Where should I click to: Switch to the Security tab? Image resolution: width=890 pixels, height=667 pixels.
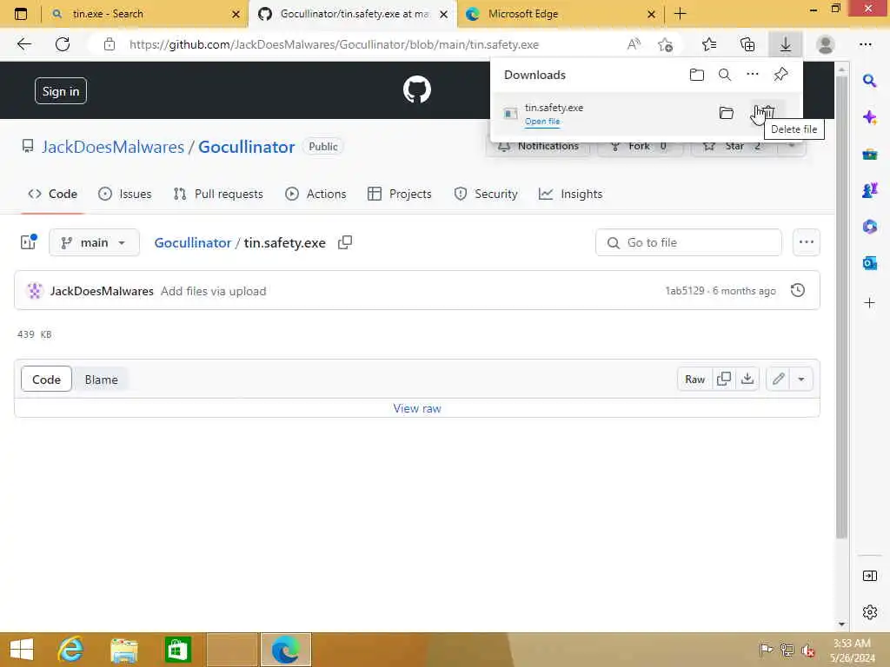tap(486, 194)
